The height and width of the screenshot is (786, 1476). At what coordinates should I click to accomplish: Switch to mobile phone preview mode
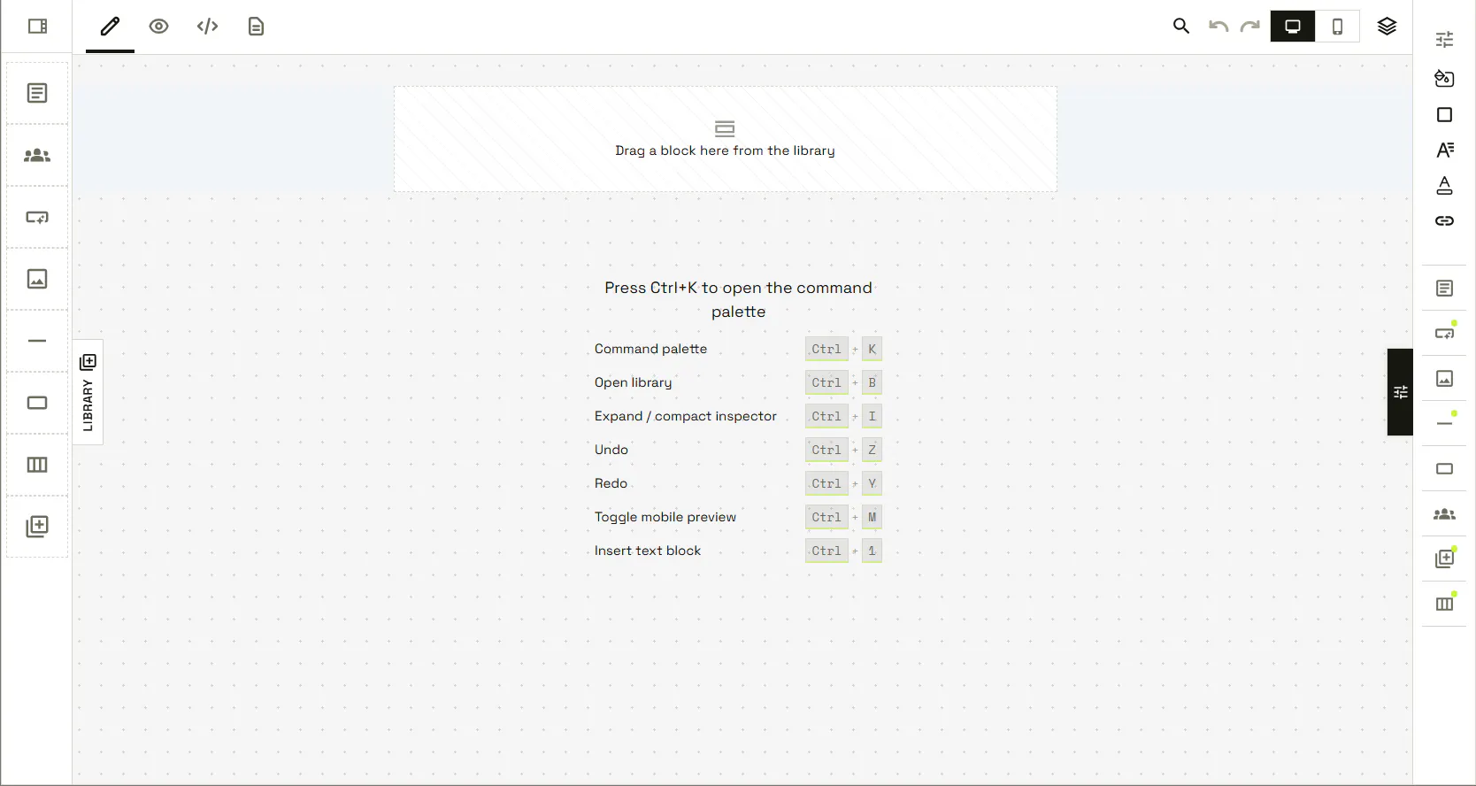tap(1337, 27)
